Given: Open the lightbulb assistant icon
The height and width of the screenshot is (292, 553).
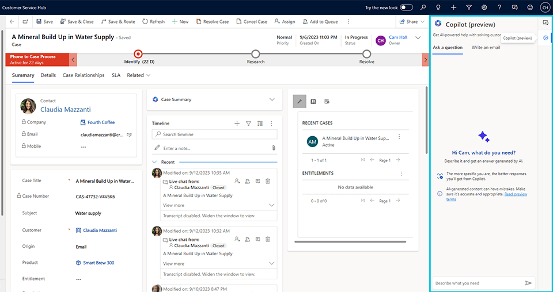Looking at the screenshot, I should (x=439, y=7).
